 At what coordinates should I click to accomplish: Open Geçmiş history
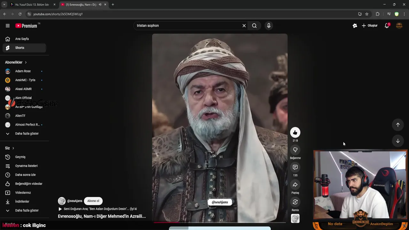coord(24,157)
